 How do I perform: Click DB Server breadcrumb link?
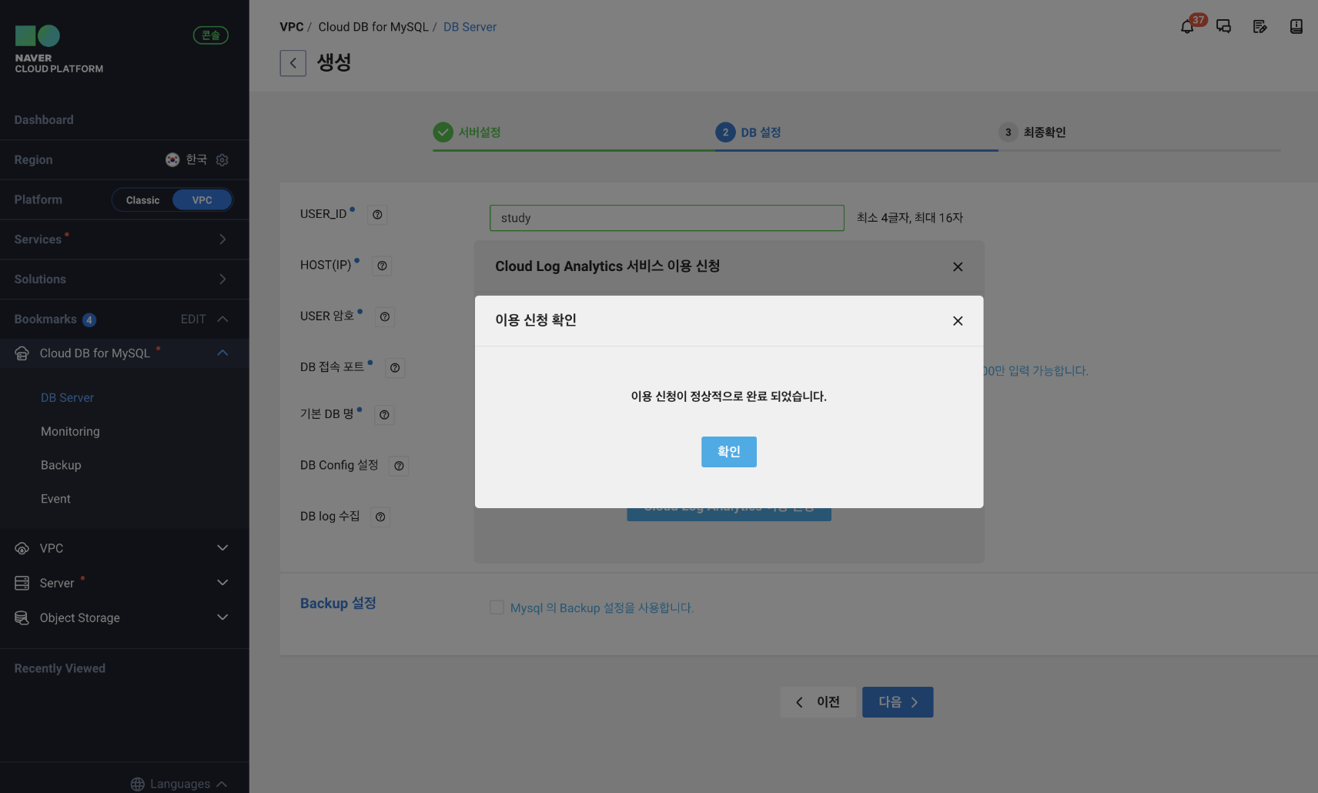point(470,27)
